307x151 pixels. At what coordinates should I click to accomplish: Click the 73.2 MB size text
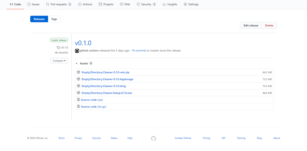coord(267,79)
